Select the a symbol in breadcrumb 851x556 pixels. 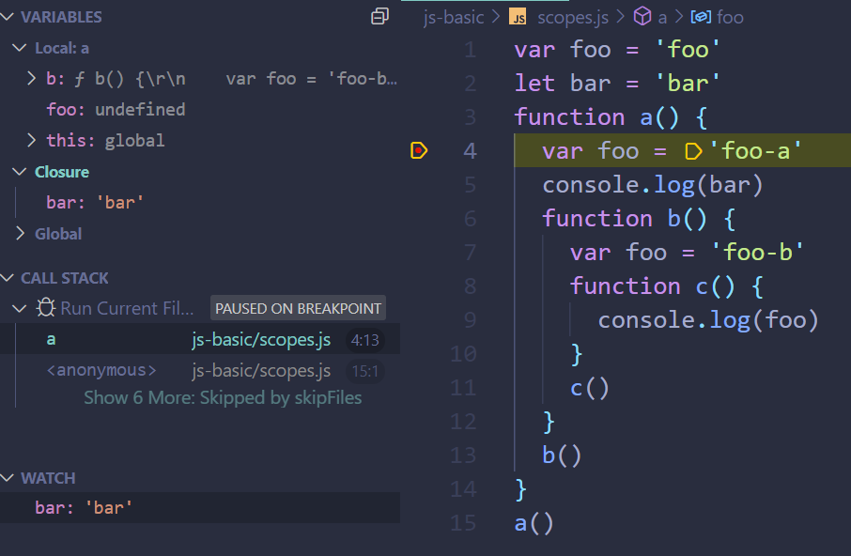pyautogui.click(x=662, y=18)
